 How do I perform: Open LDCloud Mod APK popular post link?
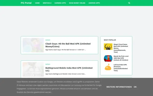coord(121,68)
